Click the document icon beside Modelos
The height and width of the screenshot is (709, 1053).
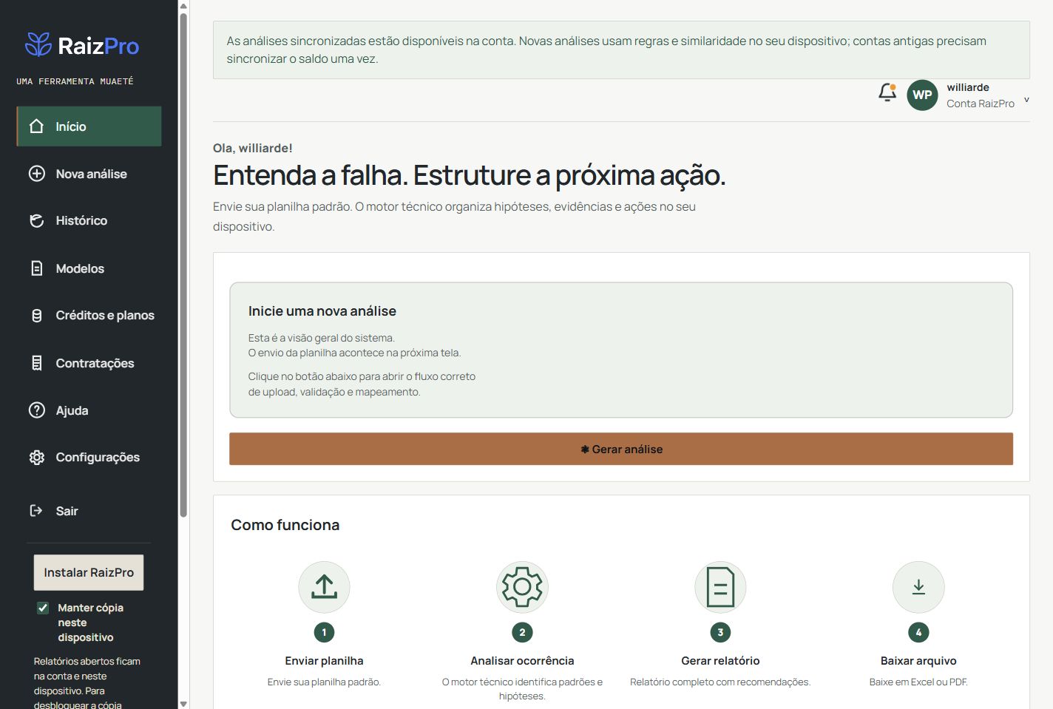pos(37,268)
